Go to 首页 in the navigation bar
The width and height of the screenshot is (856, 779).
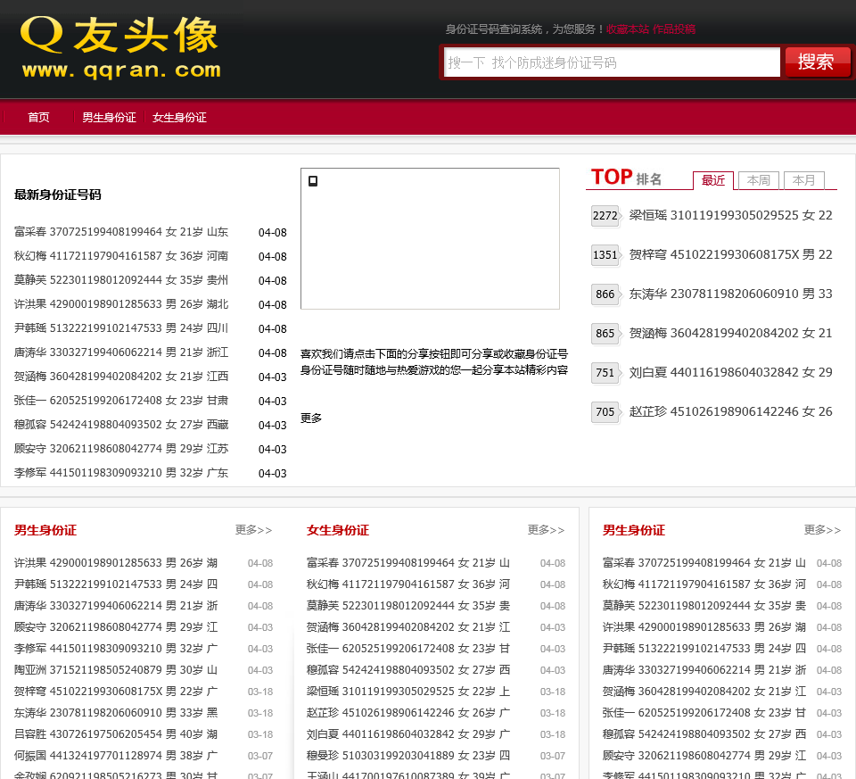[x=38, y=117]
